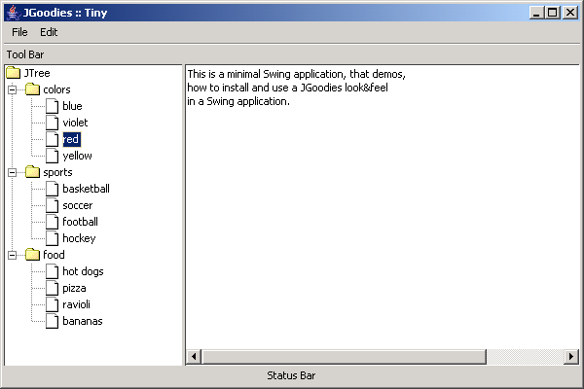The width and height of the screenshot is (584, 389).
Task: Collapse the colors tree node
Action: 13,89
